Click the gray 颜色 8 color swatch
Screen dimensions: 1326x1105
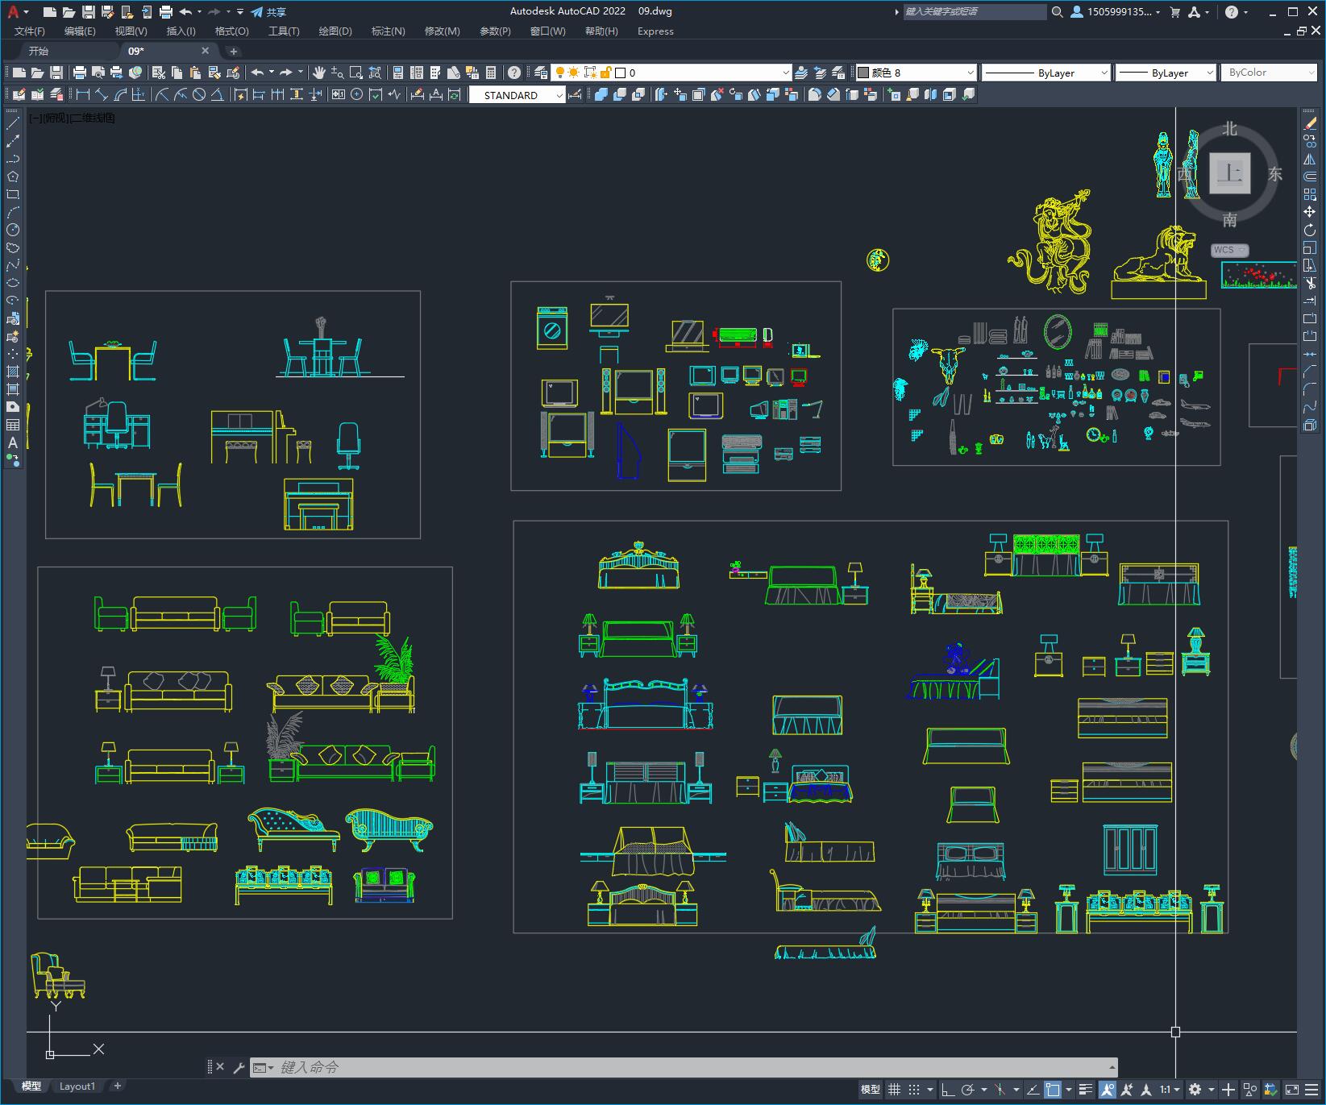click(863, 73)
